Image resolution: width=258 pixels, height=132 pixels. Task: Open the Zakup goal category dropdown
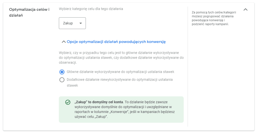click(x=72, y=23)
